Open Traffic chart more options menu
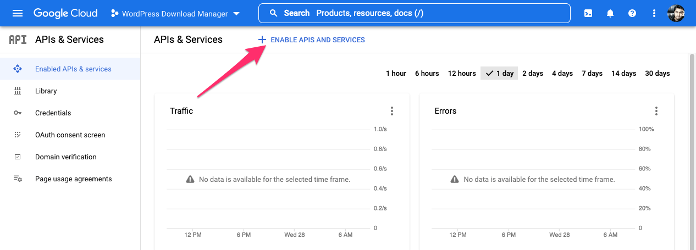The height and width of the screenshot is (250, 696). pyautogui.click(x=392, y=111)
